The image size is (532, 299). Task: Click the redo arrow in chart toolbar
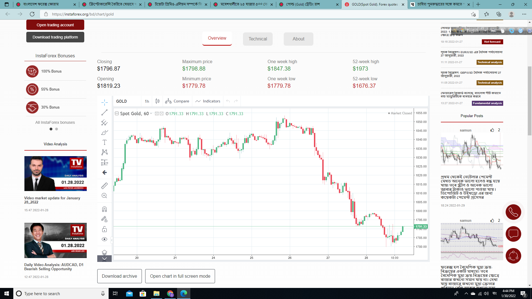pyautogui.click(x=236, y=101)
